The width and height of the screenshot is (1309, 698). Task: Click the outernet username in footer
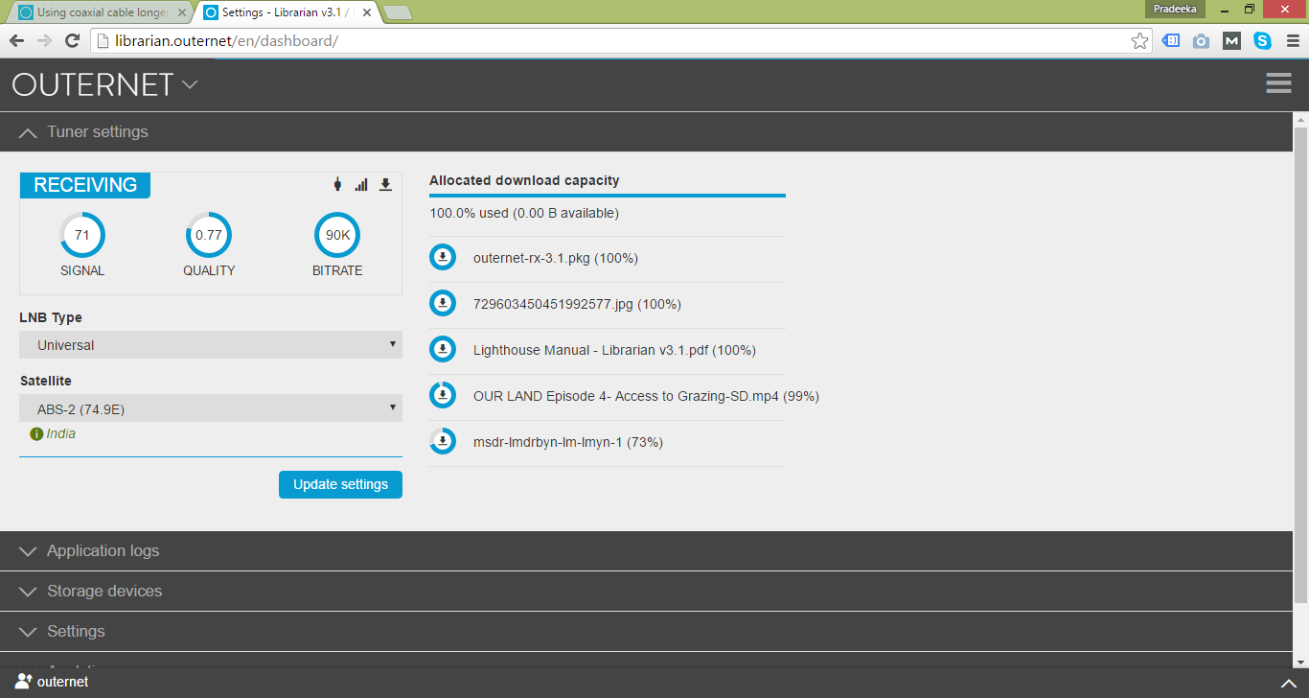[x=62, y=682]
